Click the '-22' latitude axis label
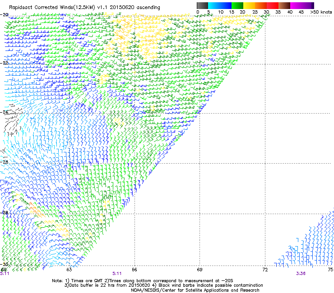Viewport: 334px width, 293px height. click(4, 63)
